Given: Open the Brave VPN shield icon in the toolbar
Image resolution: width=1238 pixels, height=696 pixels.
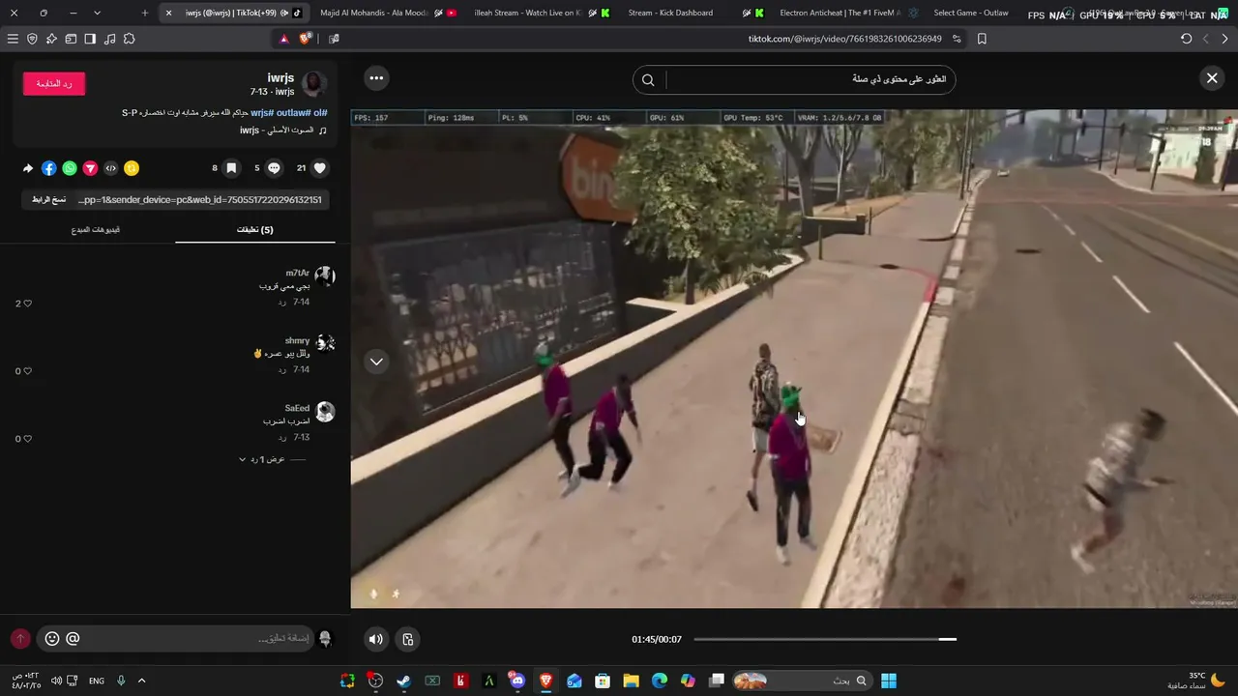Looking at the screenshot, I should coord(32,39).
